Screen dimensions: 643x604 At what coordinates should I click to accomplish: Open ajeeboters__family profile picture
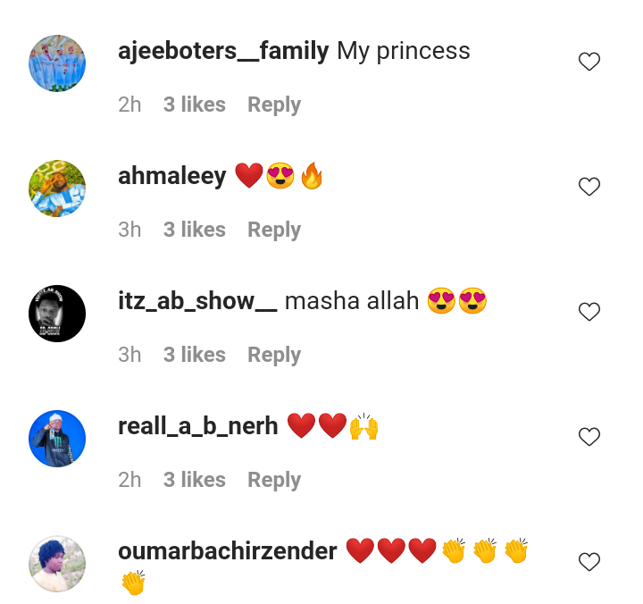click(57, 63)
